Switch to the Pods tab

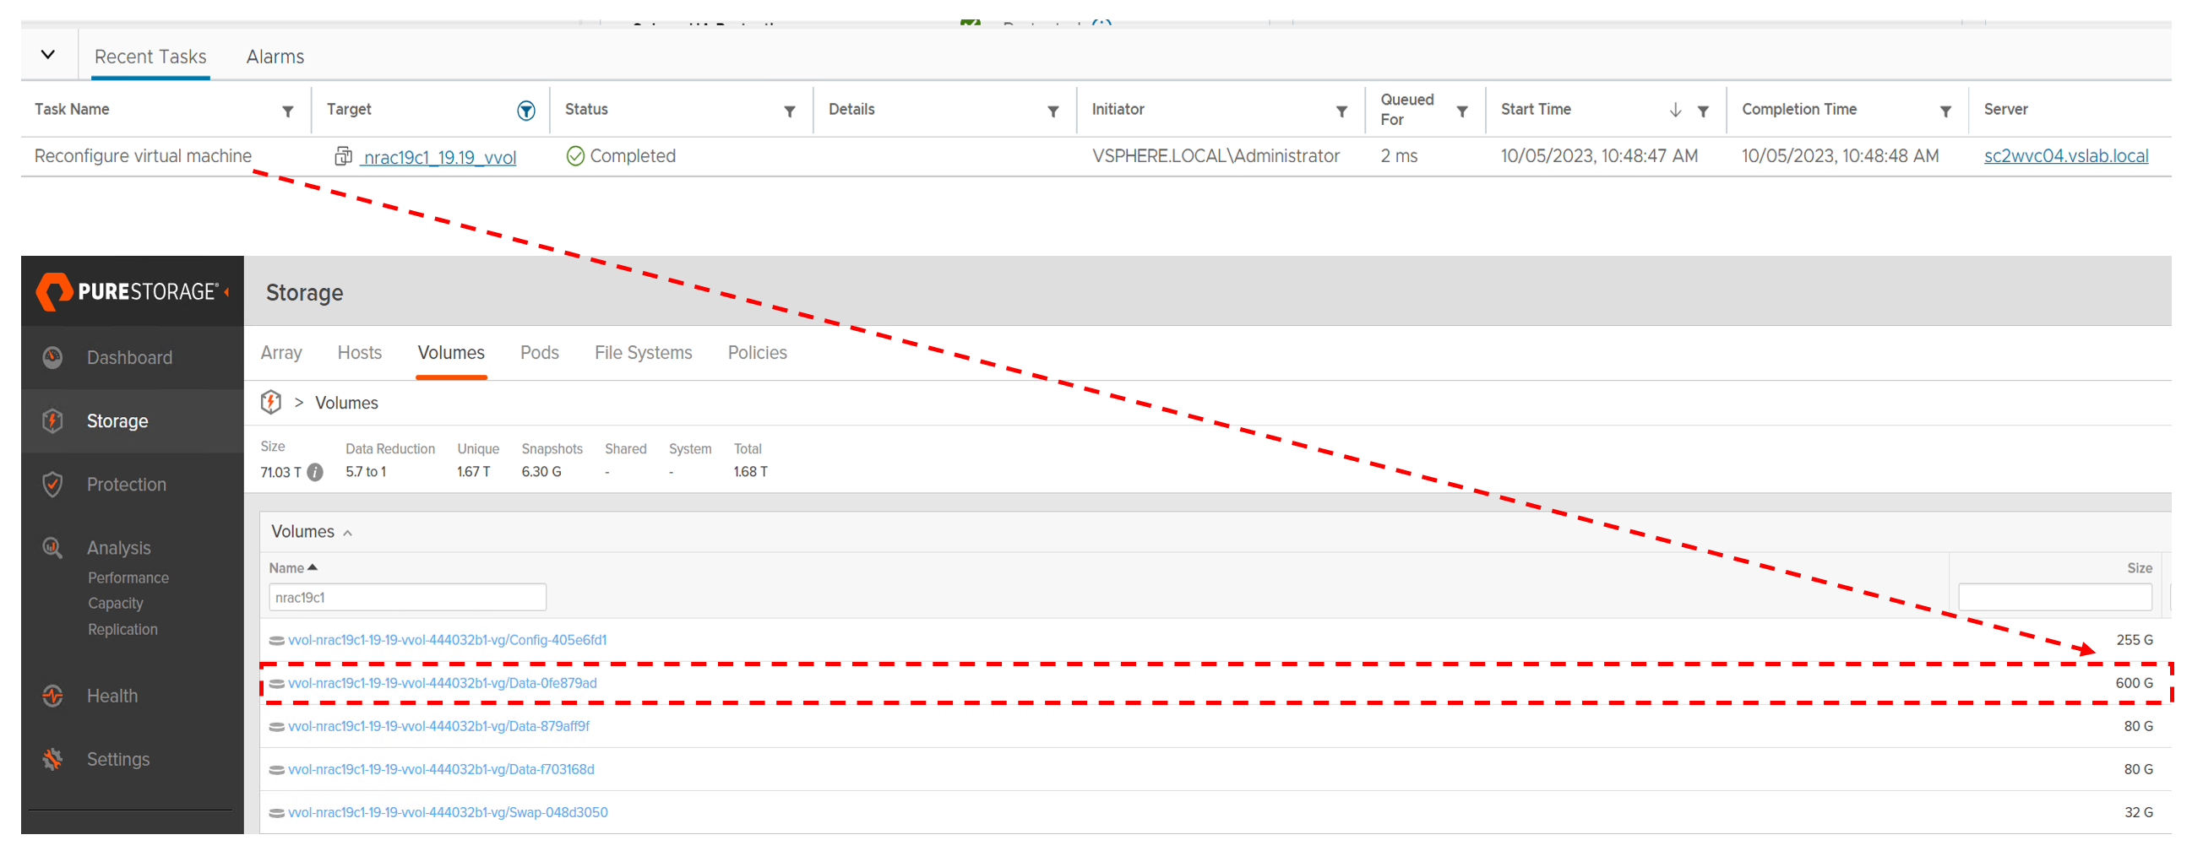point(540,352)
